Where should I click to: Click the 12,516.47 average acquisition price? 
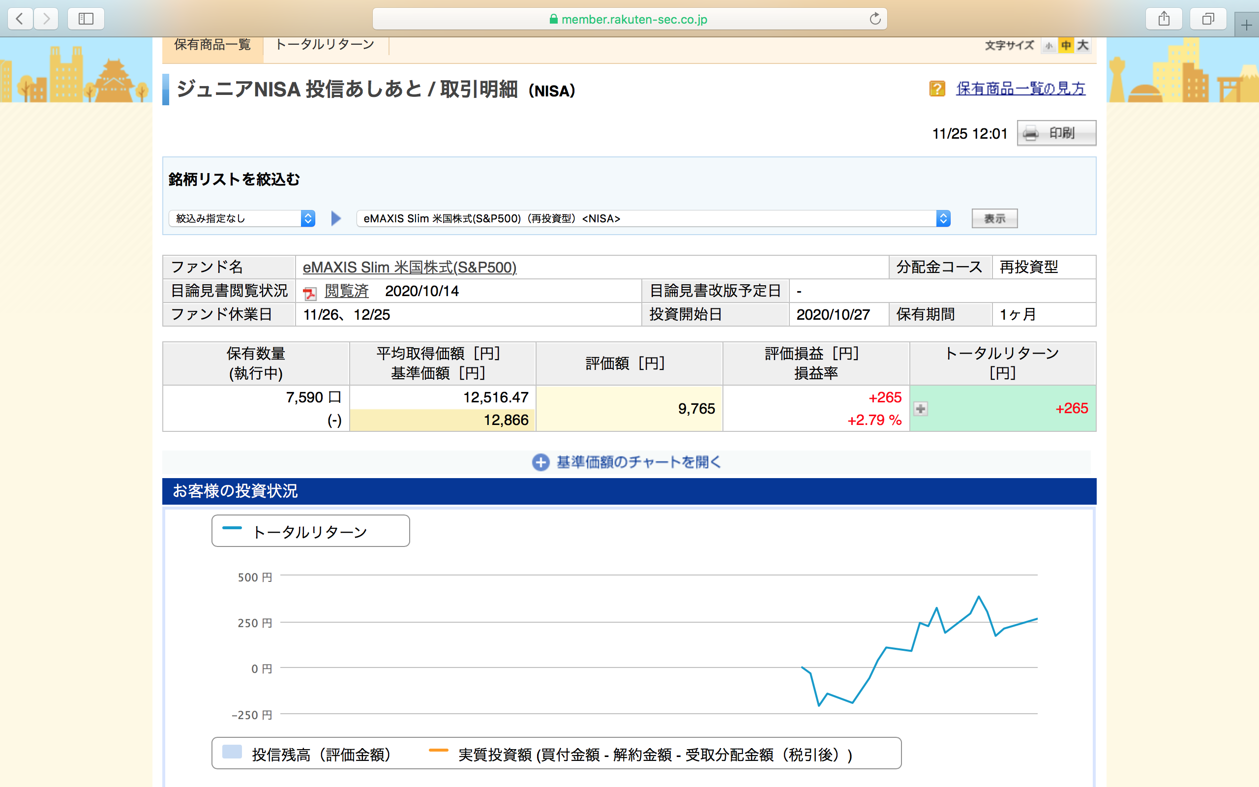[x=496, y=397]
